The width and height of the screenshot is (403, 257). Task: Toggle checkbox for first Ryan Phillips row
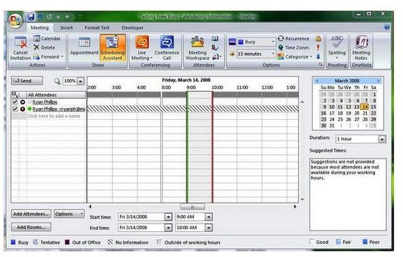tap(15, 102)
